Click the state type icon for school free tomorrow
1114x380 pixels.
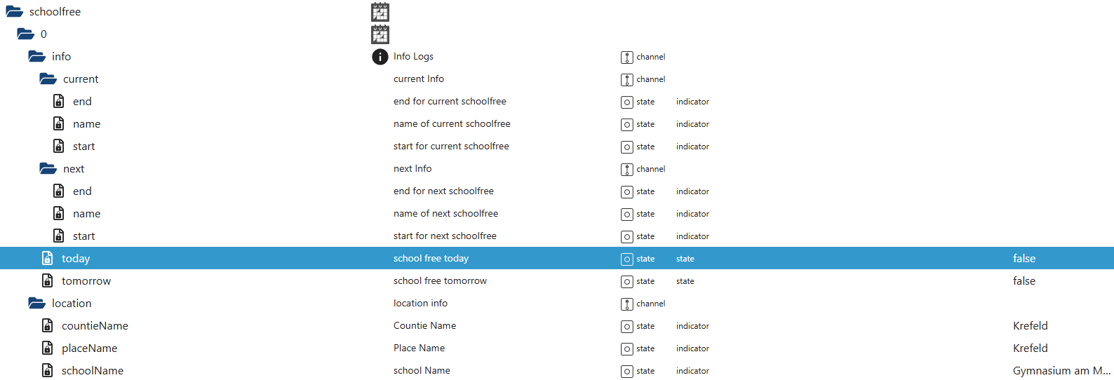[x=627, y=281]
